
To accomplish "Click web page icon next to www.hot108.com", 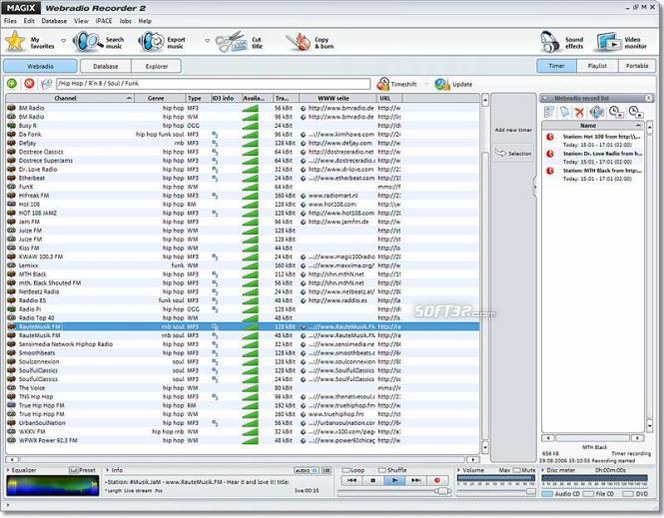I will tap(304, 205).
